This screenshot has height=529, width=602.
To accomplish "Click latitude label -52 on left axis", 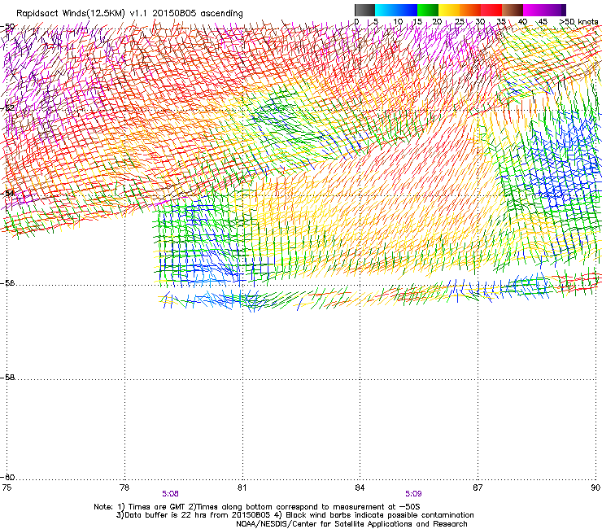I will click(x=7, y=107).
